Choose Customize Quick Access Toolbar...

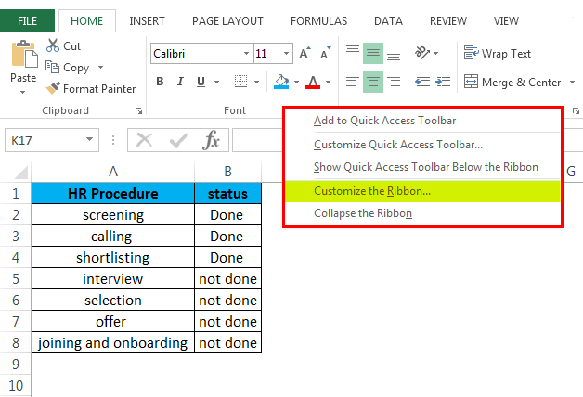(x=422, y=145)
